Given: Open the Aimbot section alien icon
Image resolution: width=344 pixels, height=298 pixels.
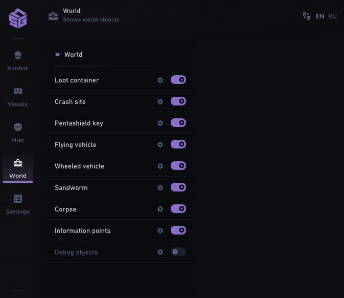Looking at the screenshot, I should tap(18, 55).
